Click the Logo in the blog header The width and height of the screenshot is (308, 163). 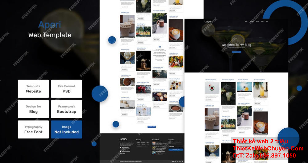[208, 21]
